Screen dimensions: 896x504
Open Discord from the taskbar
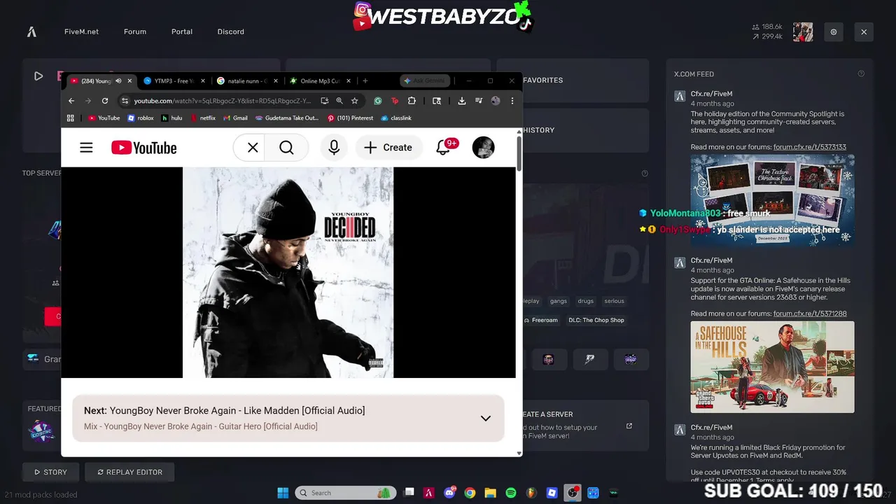click(x=449, y=493)
